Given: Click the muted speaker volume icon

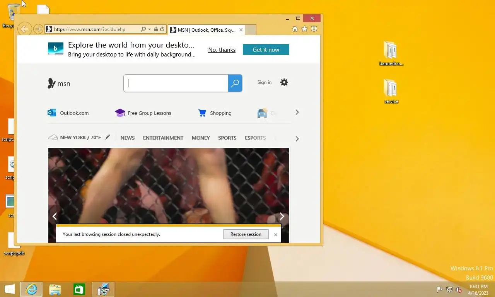Looking at the screenshot, I should pos(459,290).
